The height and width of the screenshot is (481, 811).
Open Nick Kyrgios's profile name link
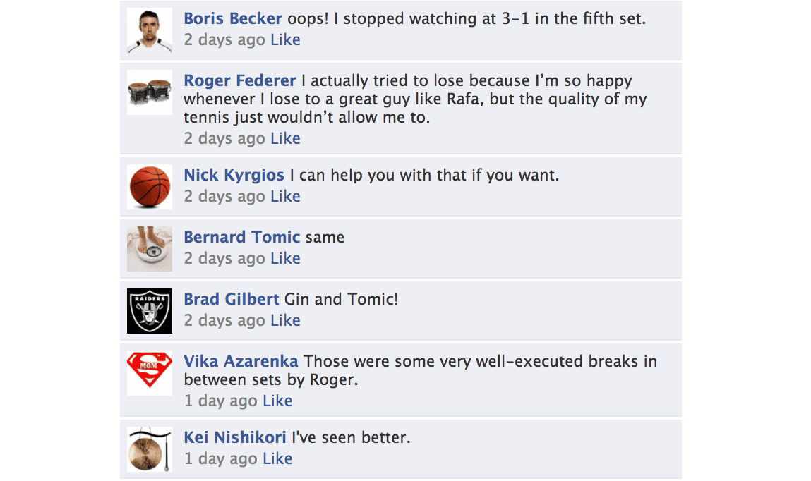click(x=234, y=175)
